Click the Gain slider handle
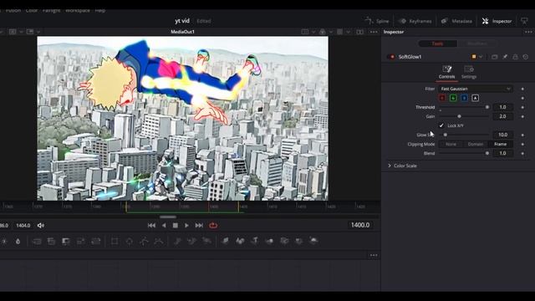The height and width of the screenshot is (301, 535). (459, 116)
